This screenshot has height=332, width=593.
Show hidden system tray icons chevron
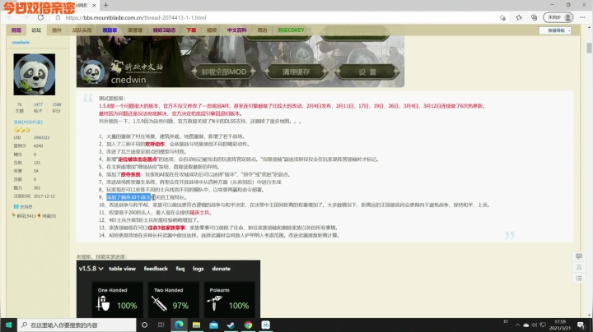pos(517,325)
